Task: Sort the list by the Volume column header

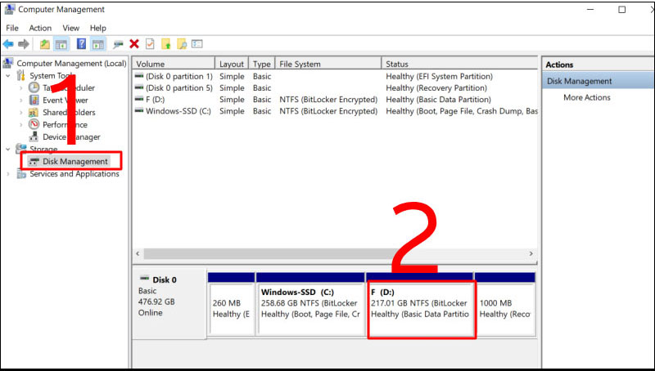Action: point(172,64)
